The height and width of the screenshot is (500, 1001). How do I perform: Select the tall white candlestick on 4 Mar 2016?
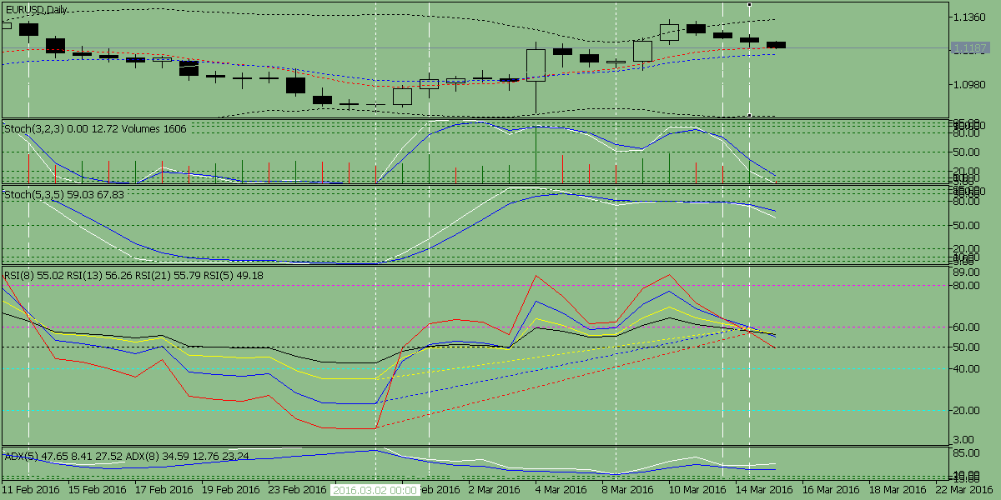[536, 65]
